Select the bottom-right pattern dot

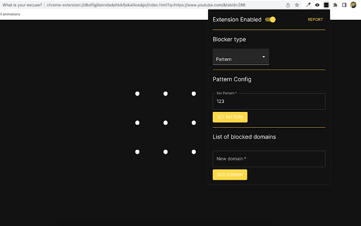coord(193,152)
